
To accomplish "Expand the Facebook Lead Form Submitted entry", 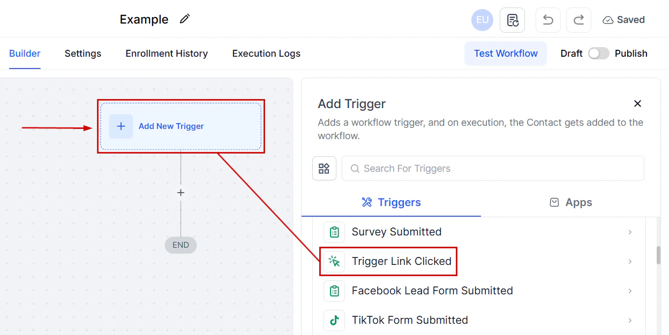I will (630, 291).
